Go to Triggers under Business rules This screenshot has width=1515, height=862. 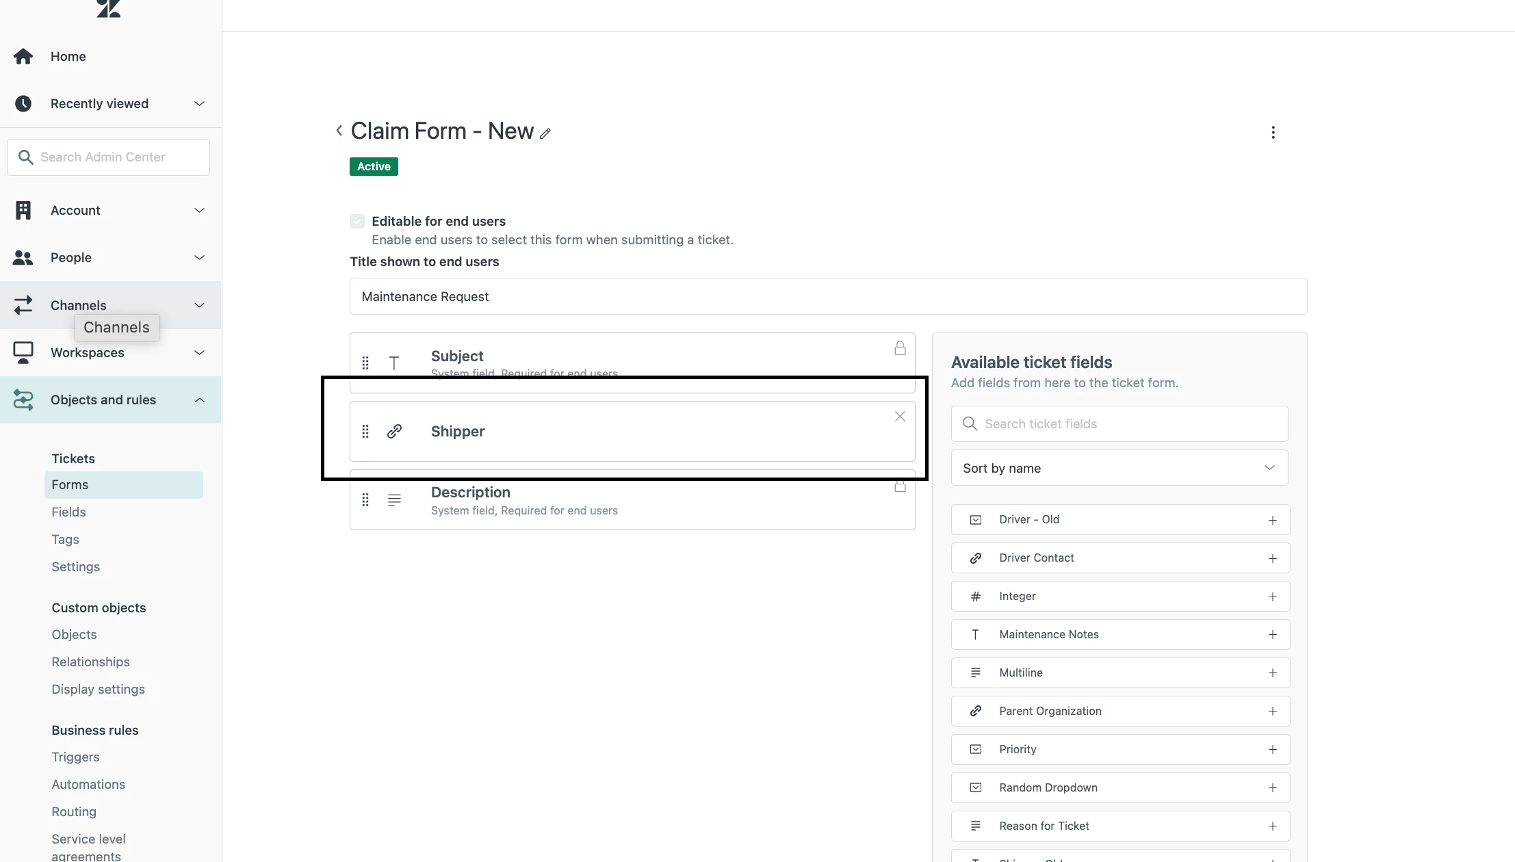[x=75, y=757]
